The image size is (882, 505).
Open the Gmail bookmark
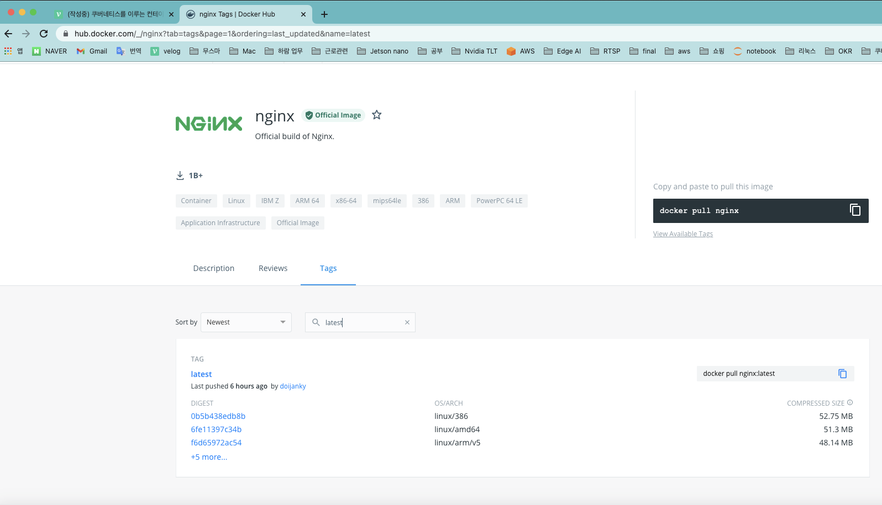point(92,51)
